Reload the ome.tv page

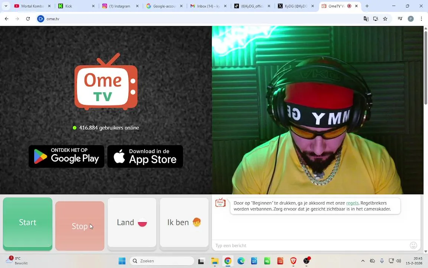pos(28,19)
